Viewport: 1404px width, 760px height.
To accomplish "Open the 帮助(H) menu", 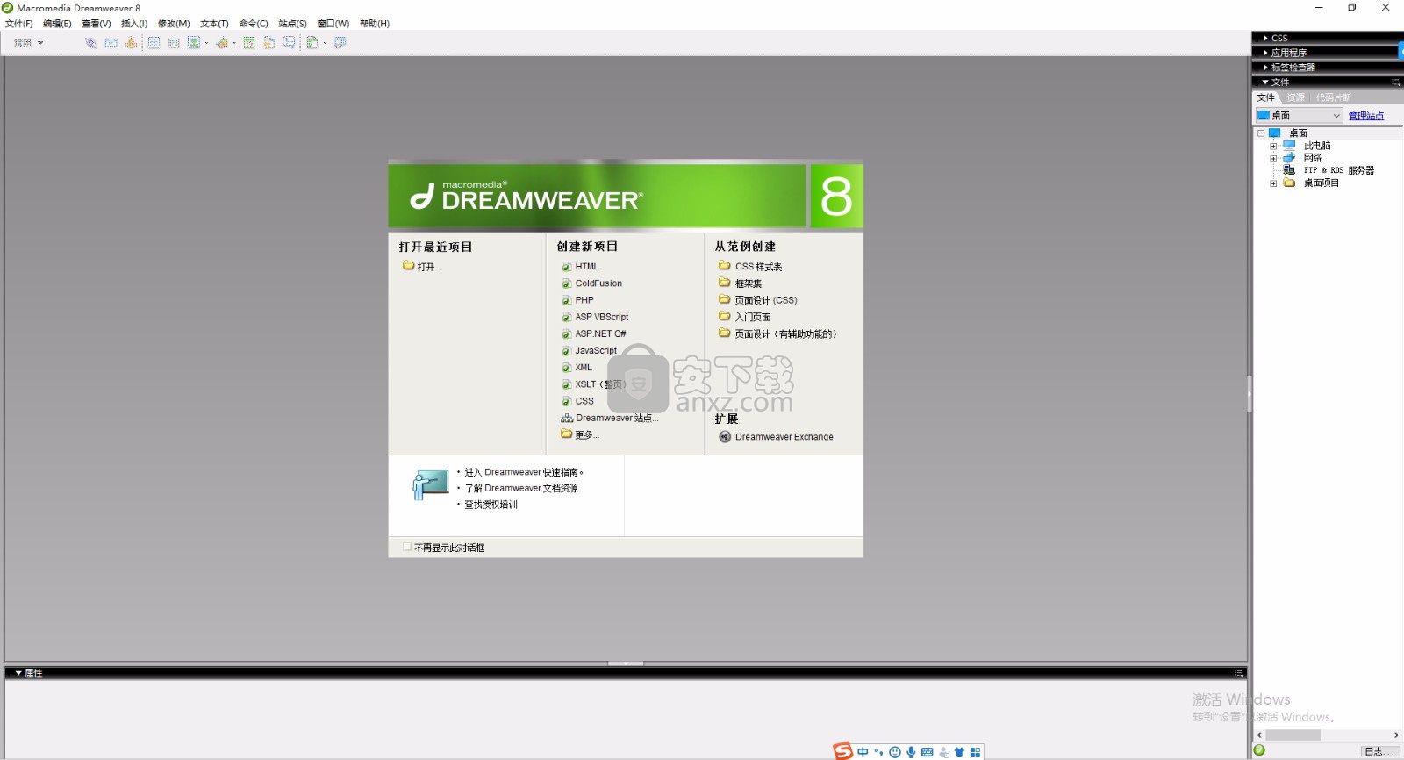I will 375,24.
